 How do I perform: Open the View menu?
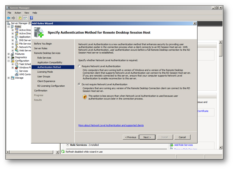tap(27, 13)
